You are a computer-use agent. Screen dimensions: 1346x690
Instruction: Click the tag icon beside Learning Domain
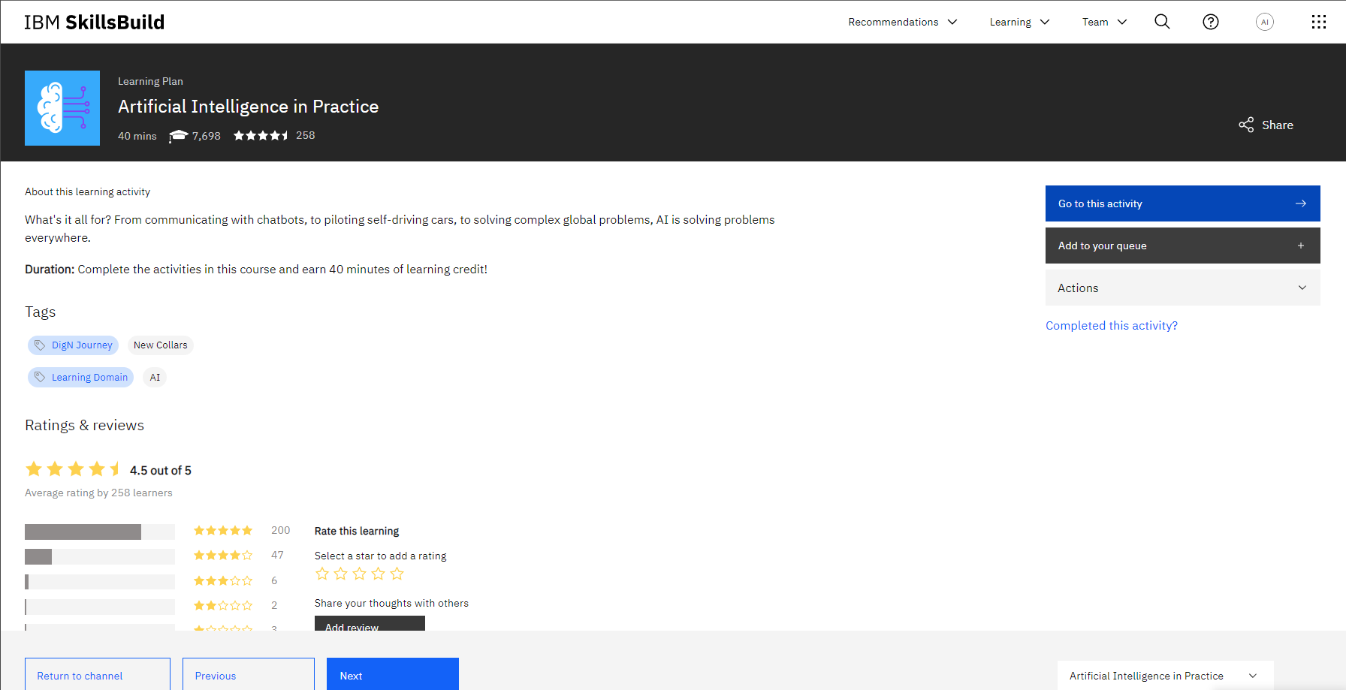40,377
